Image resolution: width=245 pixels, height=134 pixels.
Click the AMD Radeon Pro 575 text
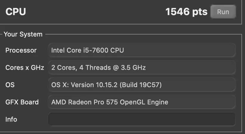tap(84, 102)
